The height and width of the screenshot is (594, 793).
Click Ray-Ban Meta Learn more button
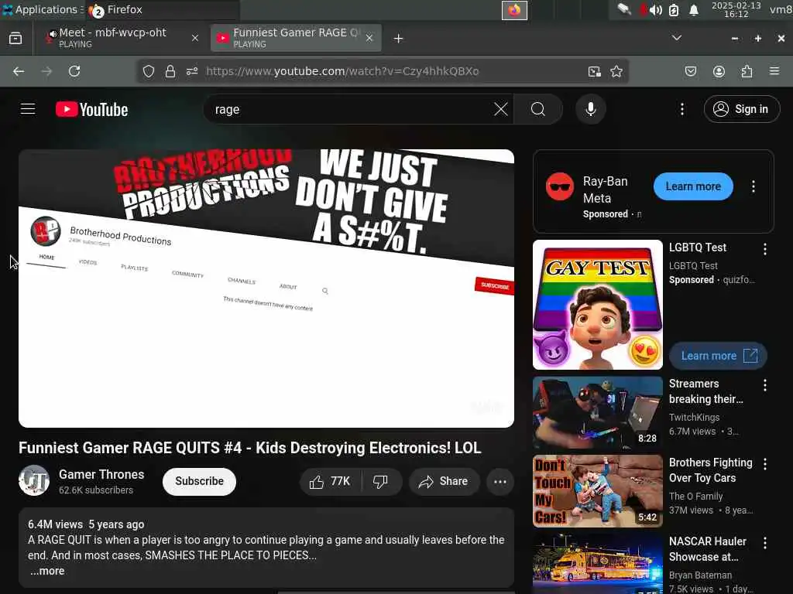pos(693,186)
